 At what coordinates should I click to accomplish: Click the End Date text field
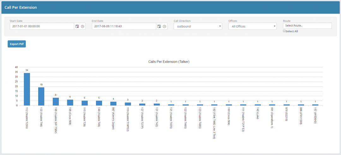(x=124, y=26)
